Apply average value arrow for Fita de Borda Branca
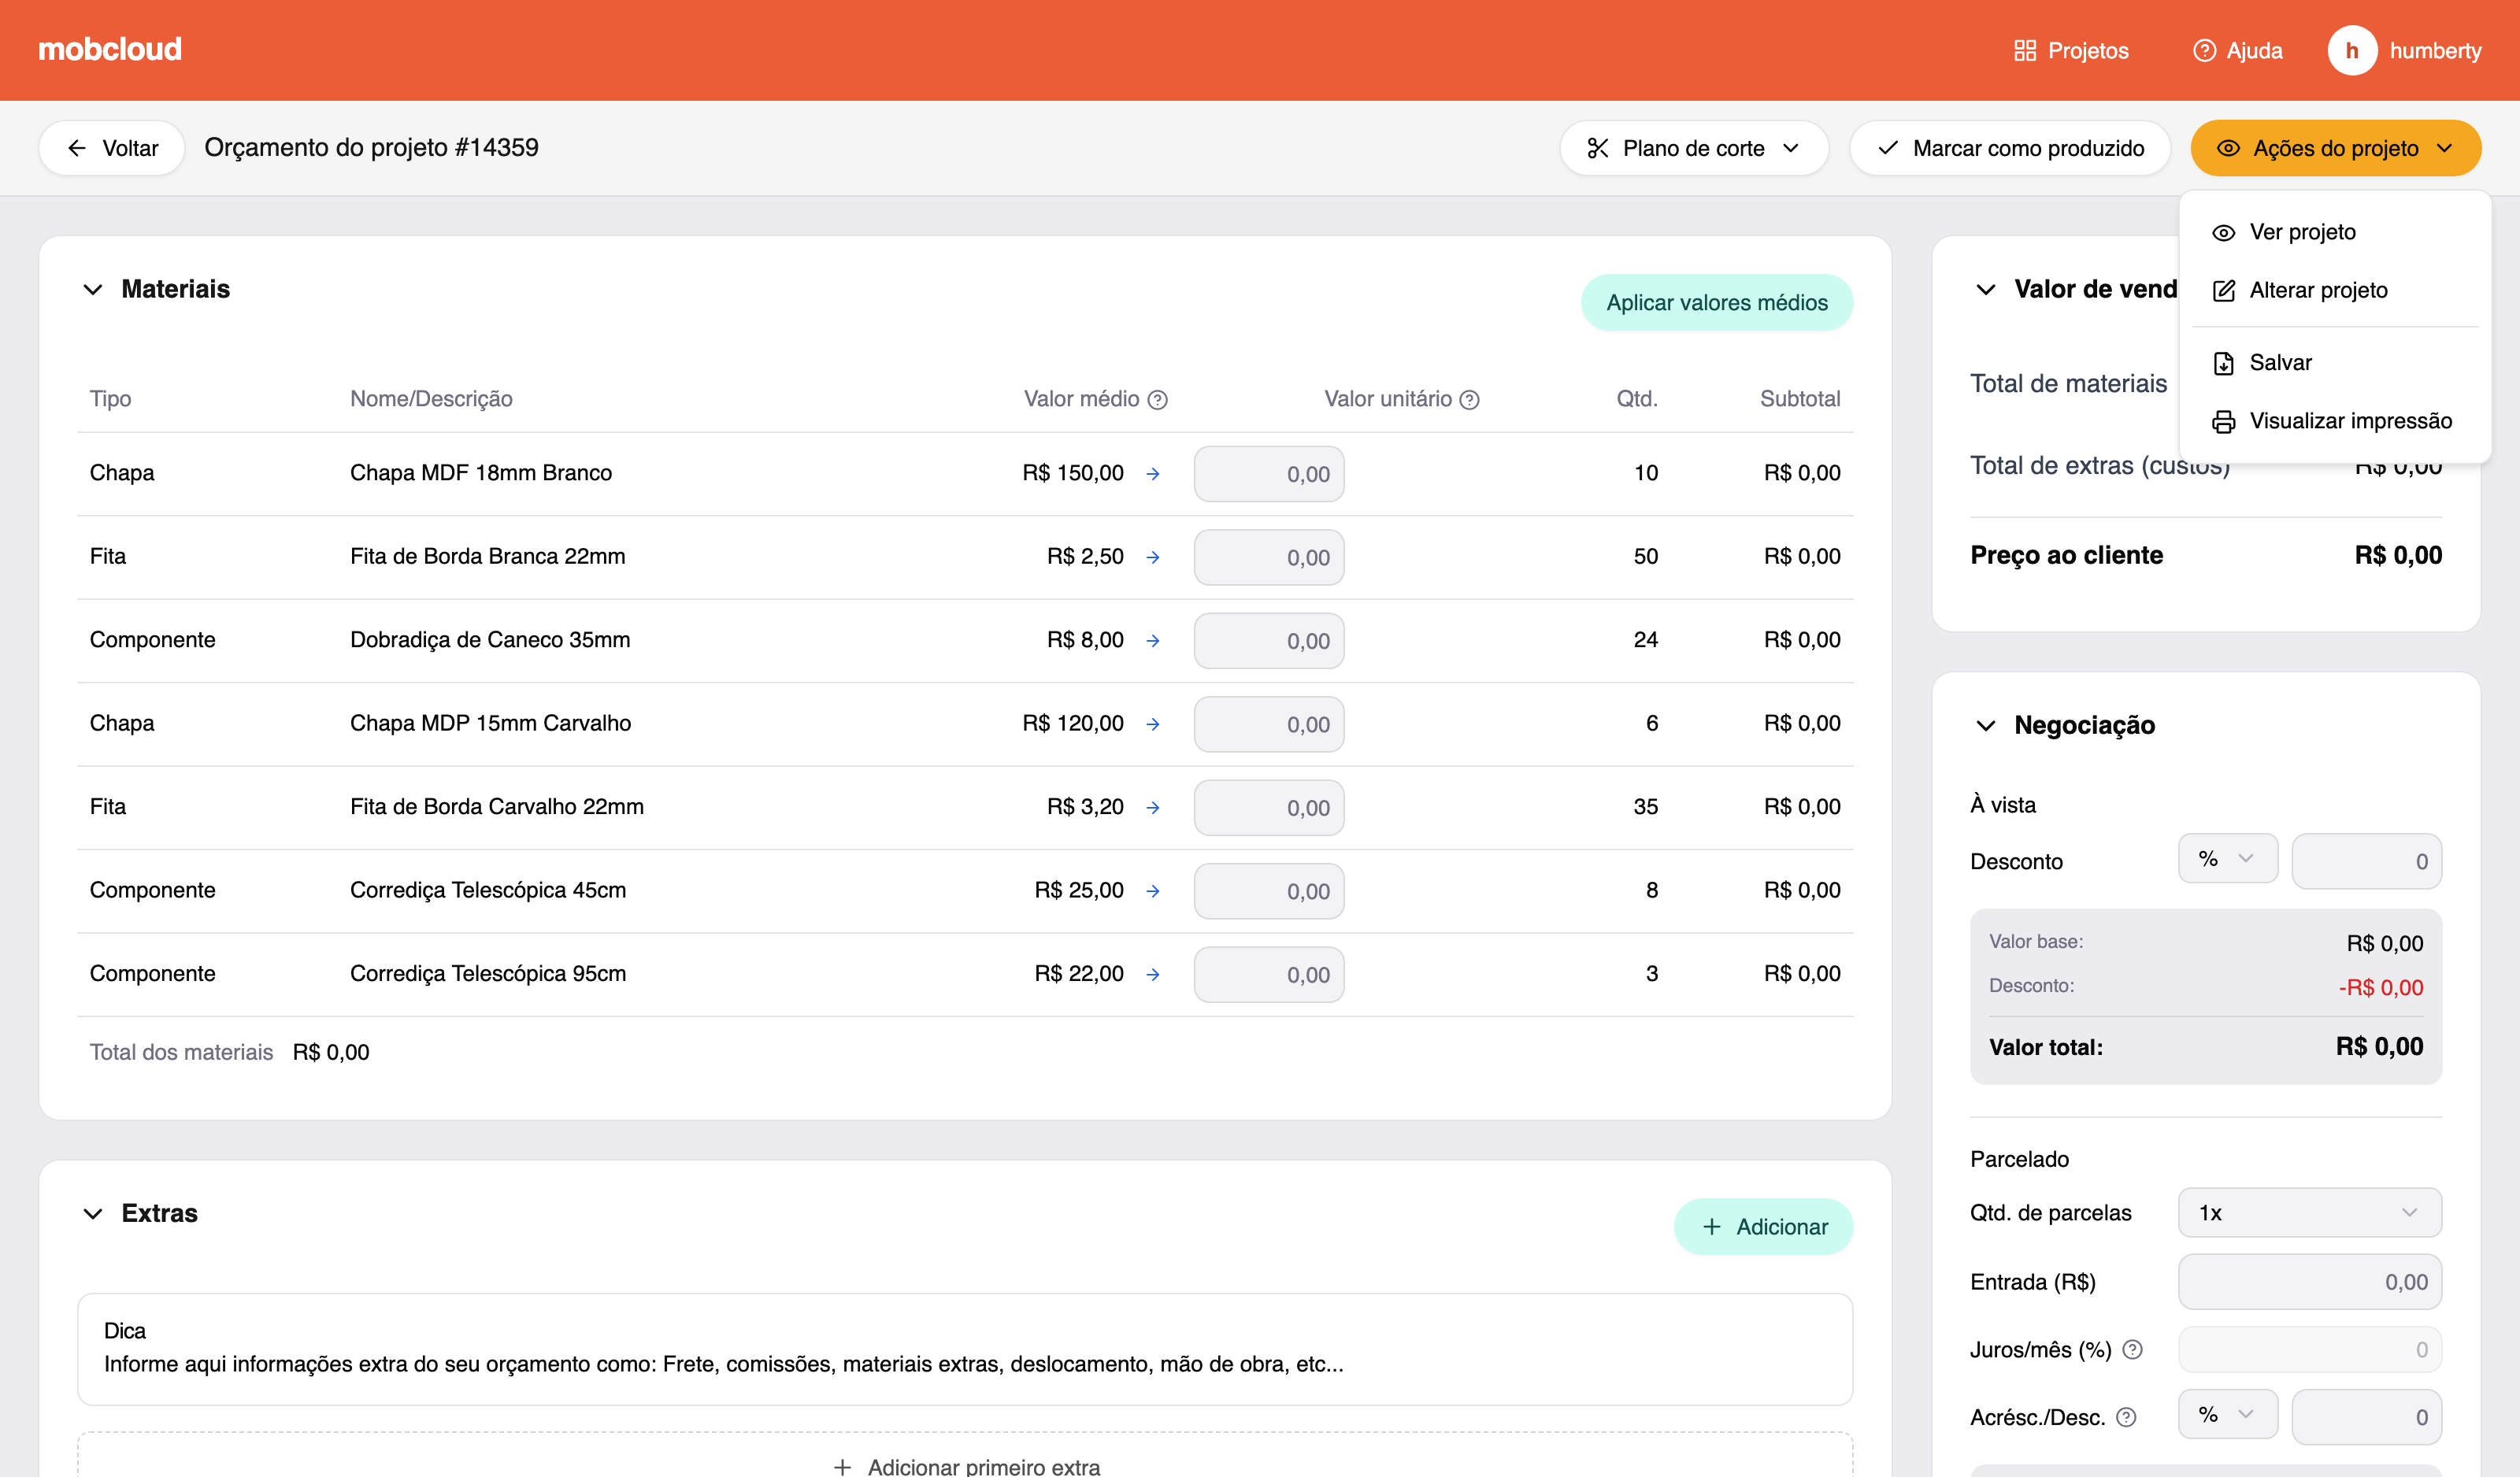This screenshot has width=2520, height=1477. pyautogui.click(x=1153, y=557)
